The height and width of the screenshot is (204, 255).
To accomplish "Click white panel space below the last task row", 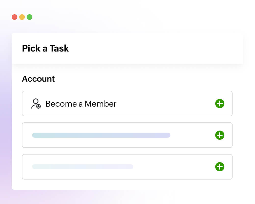I will [x=127, y=185].
